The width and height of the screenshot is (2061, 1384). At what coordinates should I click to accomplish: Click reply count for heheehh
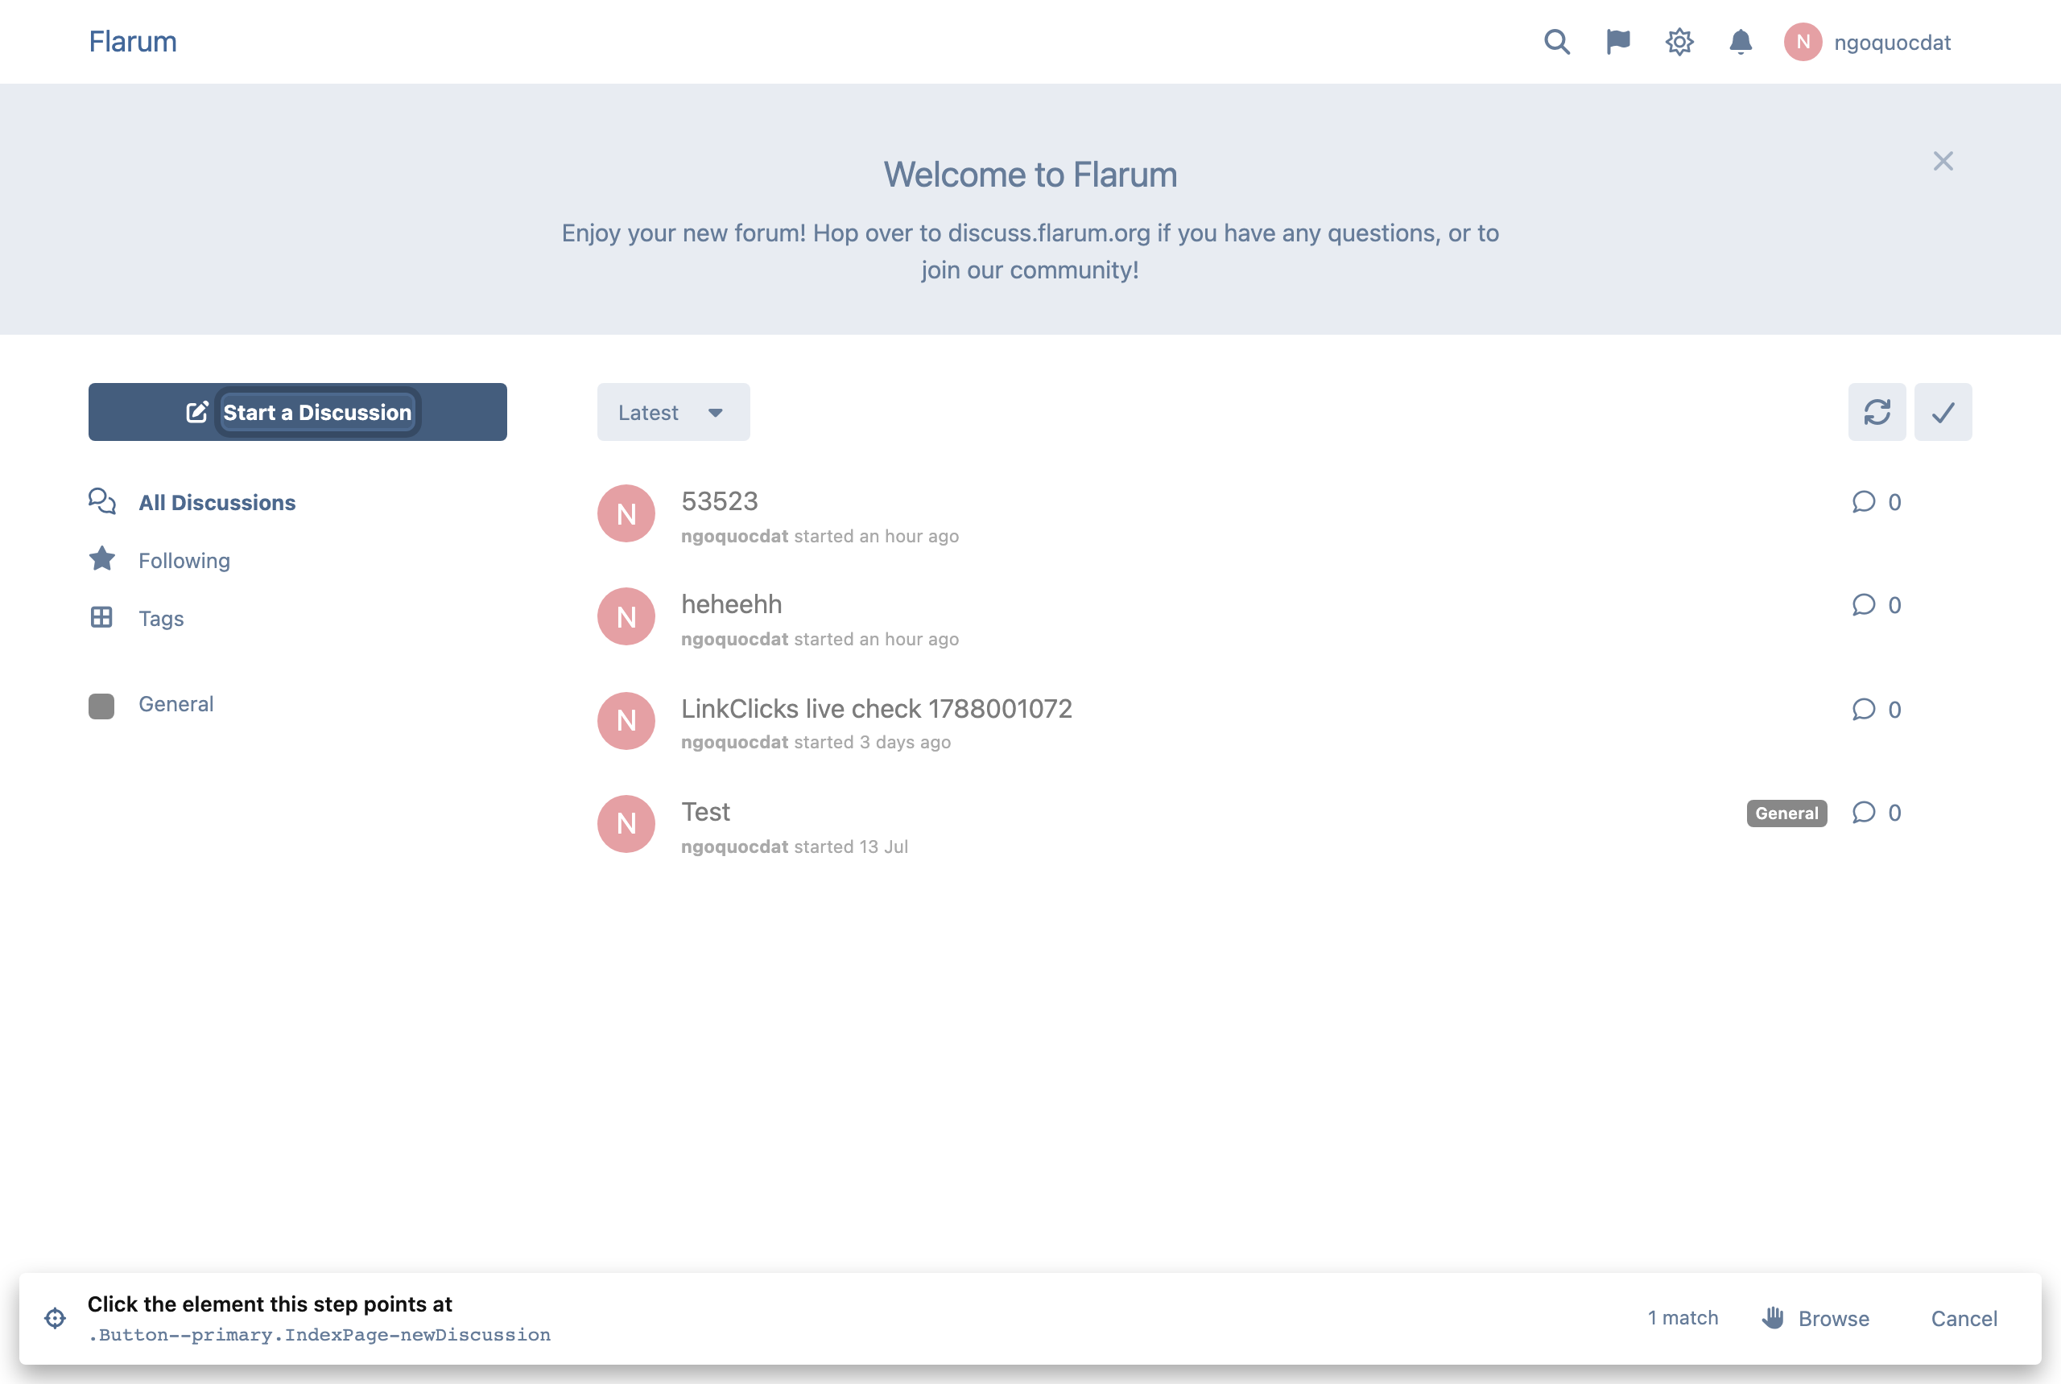[x=1876, y=604]
